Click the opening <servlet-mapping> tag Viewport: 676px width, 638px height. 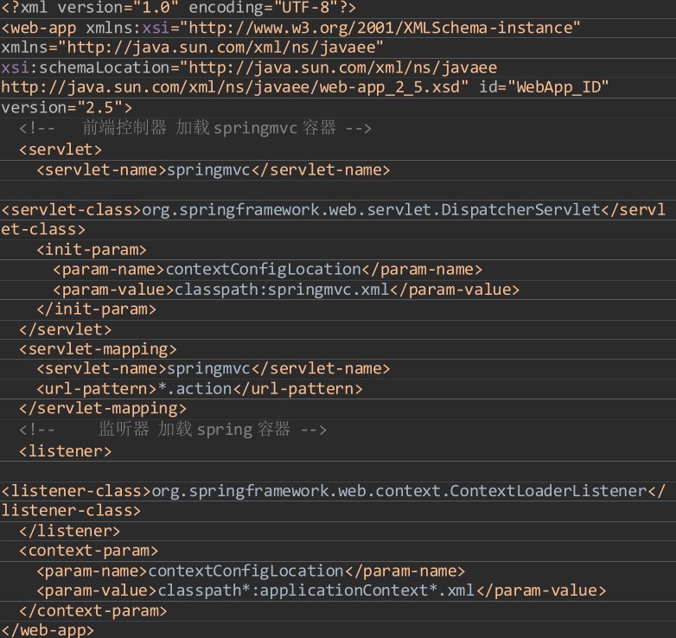tap(98, 349)
